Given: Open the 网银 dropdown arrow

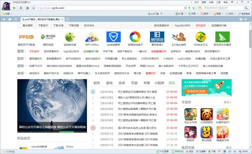Looking at the screenshot, I should pos(198,14).
